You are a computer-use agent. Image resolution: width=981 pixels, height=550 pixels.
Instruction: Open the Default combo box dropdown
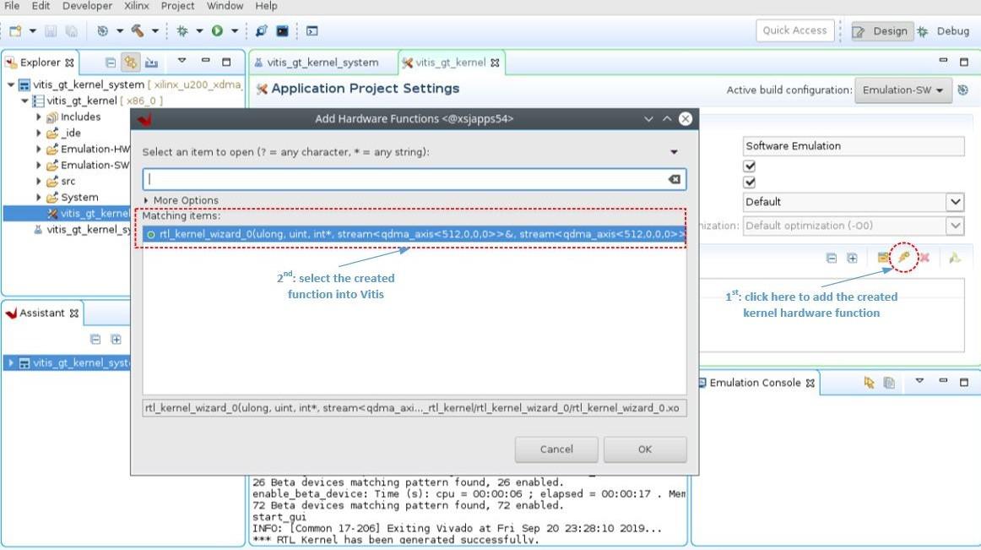pyautogui.click(x=955, y=202)
